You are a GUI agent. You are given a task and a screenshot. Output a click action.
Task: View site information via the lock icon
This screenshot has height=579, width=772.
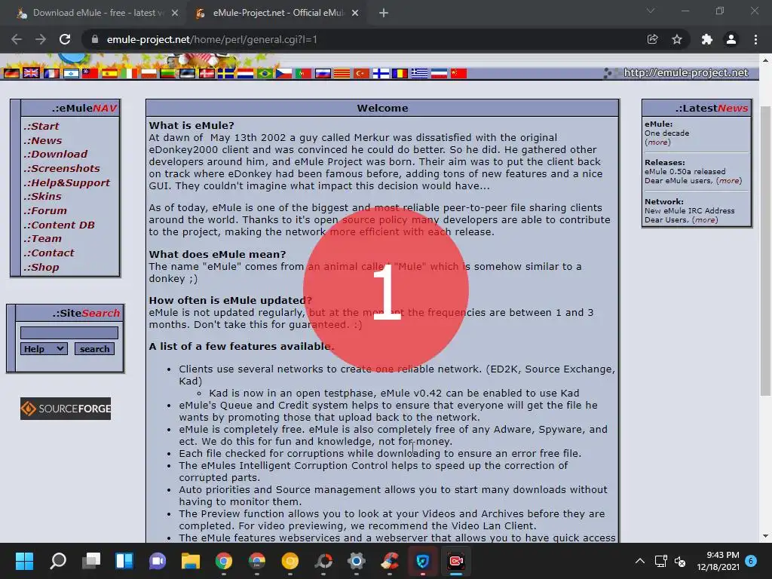[x=94, y=39]
